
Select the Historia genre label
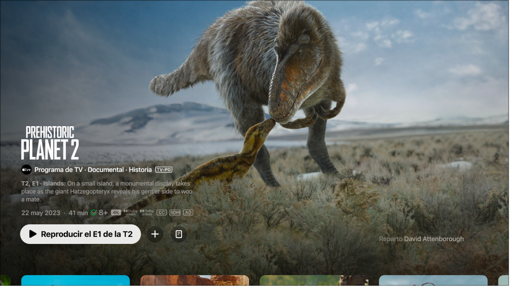pos(140,169)
